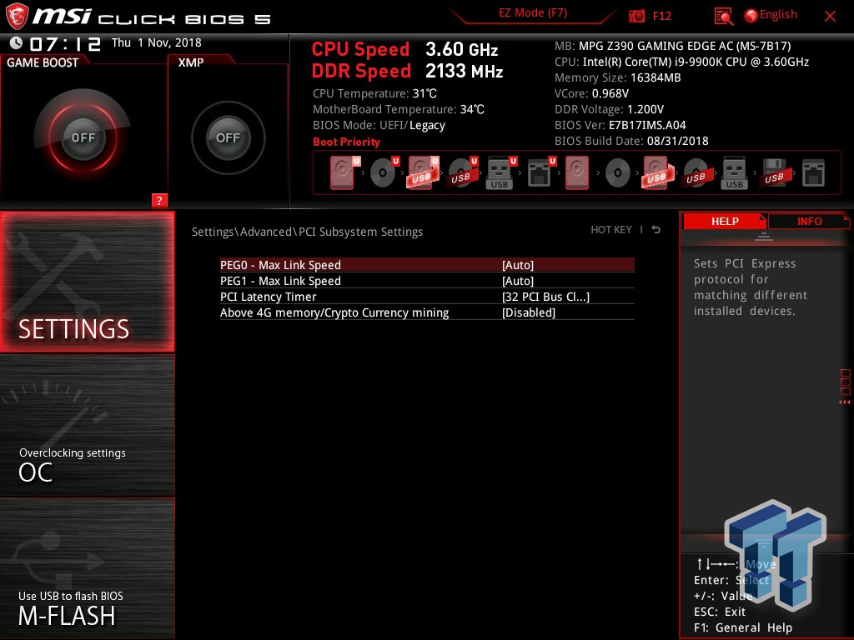Select the UEFI USB CD/DVD boot icon
The image size is (854, 640).
[x=462, y=172]
